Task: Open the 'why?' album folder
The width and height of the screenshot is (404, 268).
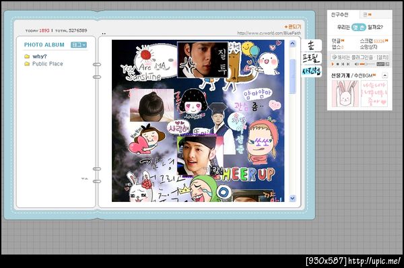Action: tap(40, 57)
